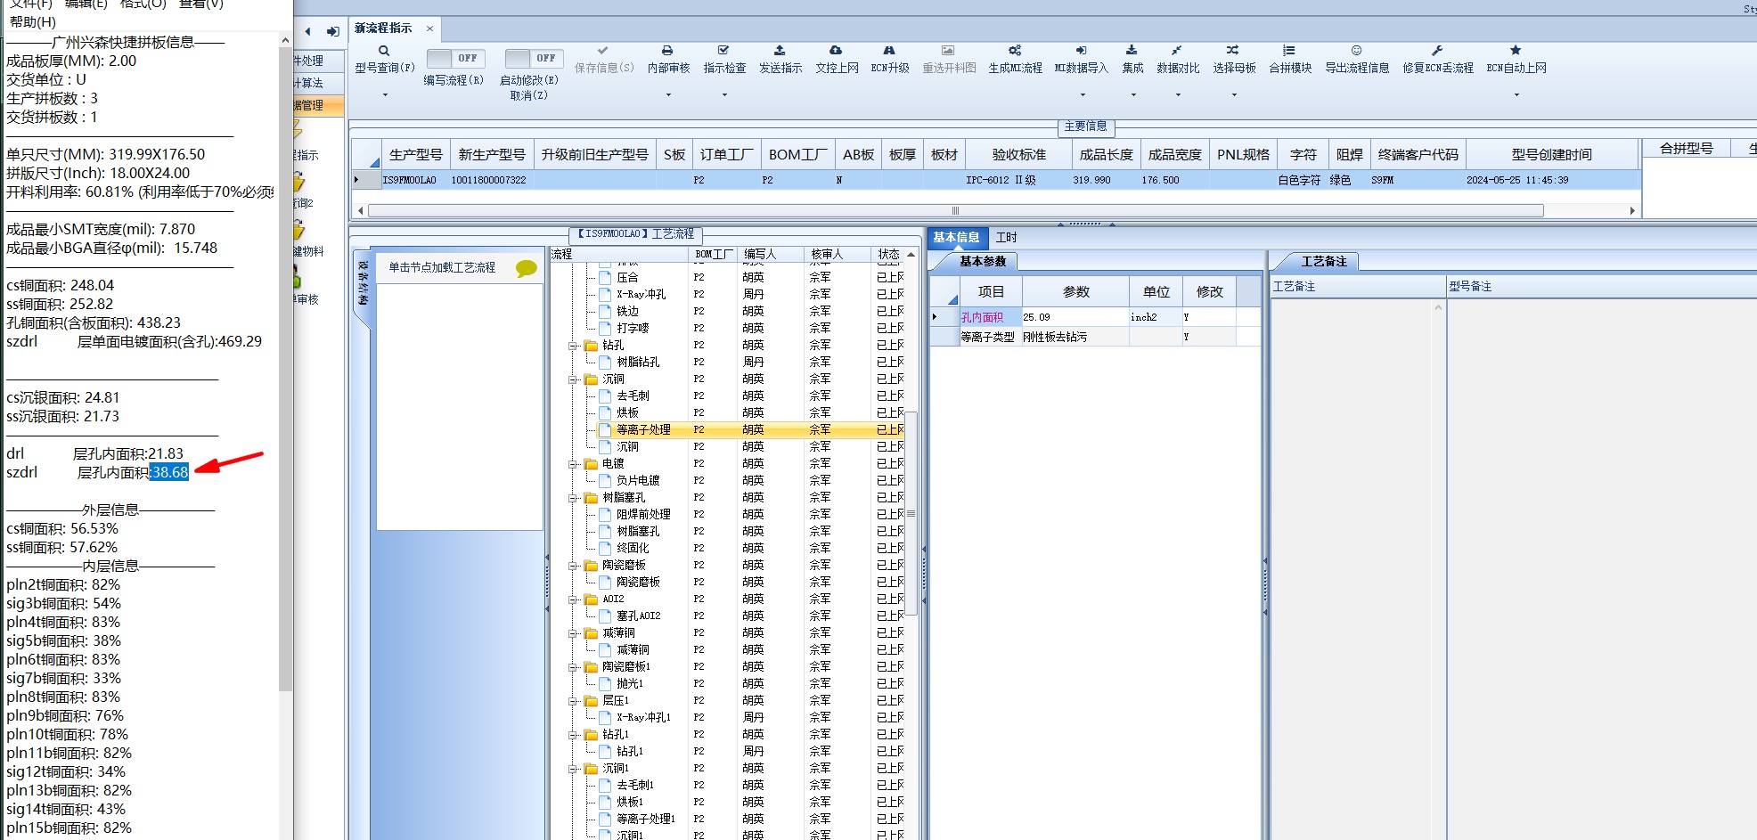Click the 电镀 folder icon in tree
1757x840 pixels.
click(x=591, y=463)
